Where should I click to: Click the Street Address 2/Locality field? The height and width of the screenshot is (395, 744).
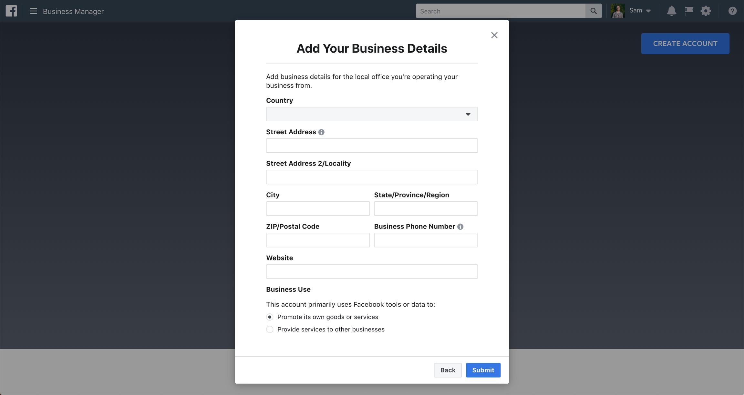click(x=372, y=177)
